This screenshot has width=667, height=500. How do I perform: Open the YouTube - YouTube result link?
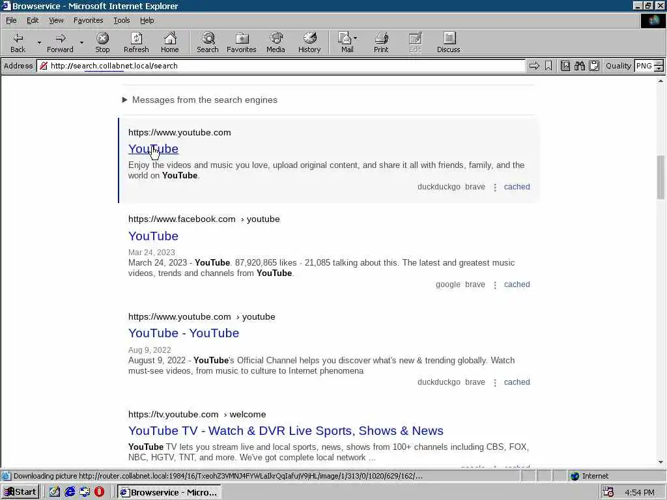(x=183, y=333)
